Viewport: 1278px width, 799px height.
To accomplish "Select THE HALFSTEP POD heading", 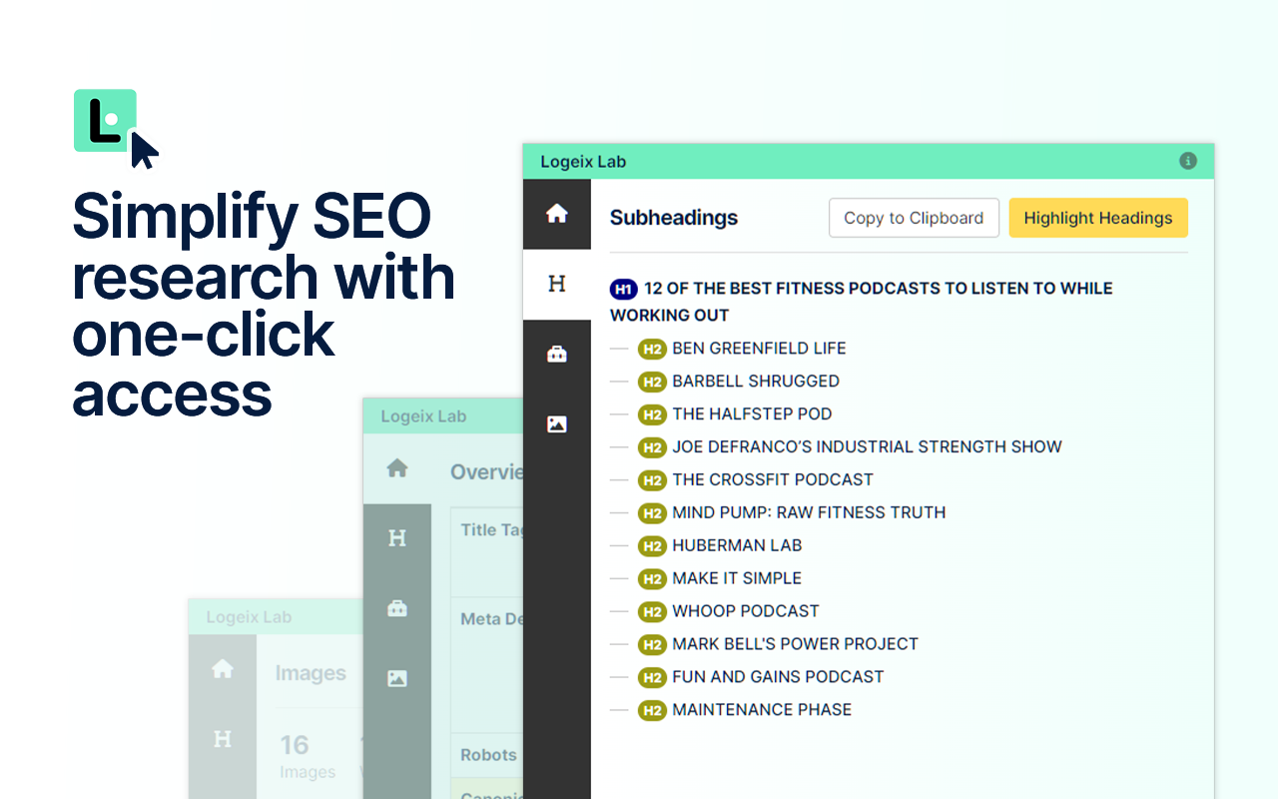I will (x=752, y=413).
